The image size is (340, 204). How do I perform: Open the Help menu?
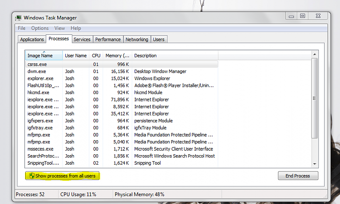[x=76, y=28]
